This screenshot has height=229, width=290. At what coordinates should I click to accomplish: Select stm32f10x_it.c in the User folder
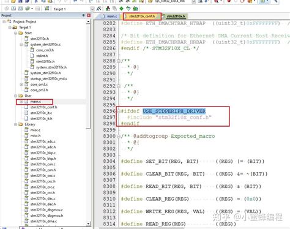point(41,113)
